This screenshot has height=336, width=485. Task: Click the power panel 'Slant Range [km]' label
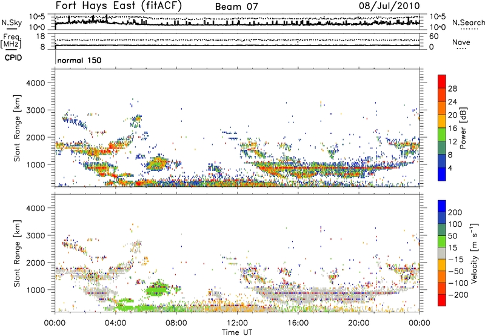[x=17, y=128]
